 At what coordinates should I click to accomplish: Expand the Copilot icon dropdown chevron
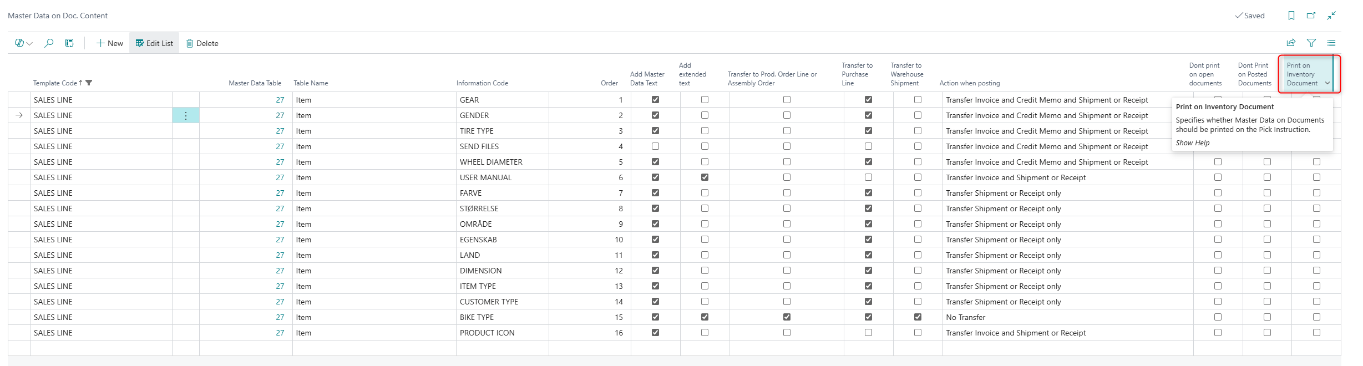30,43
